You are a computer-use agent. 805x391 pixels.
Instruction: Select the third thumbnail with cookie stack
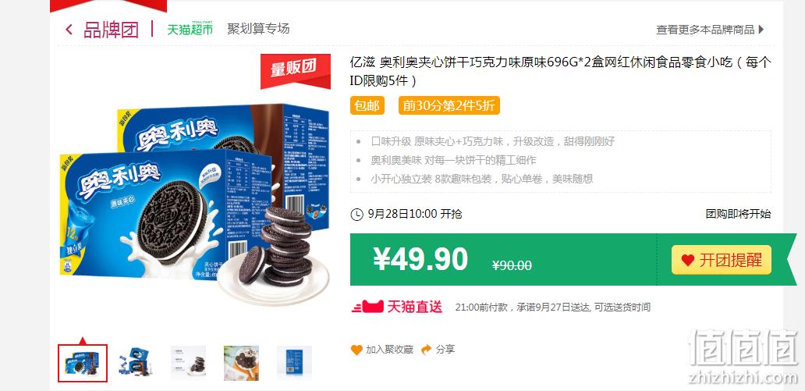[189, 363]
